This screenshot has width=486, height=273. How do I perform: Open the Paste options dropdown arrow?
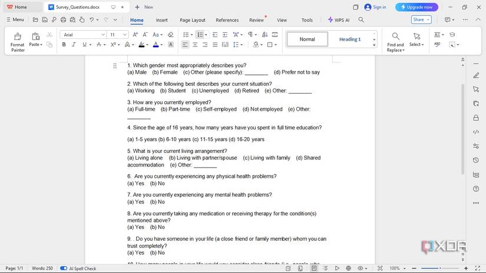point(41,45)
